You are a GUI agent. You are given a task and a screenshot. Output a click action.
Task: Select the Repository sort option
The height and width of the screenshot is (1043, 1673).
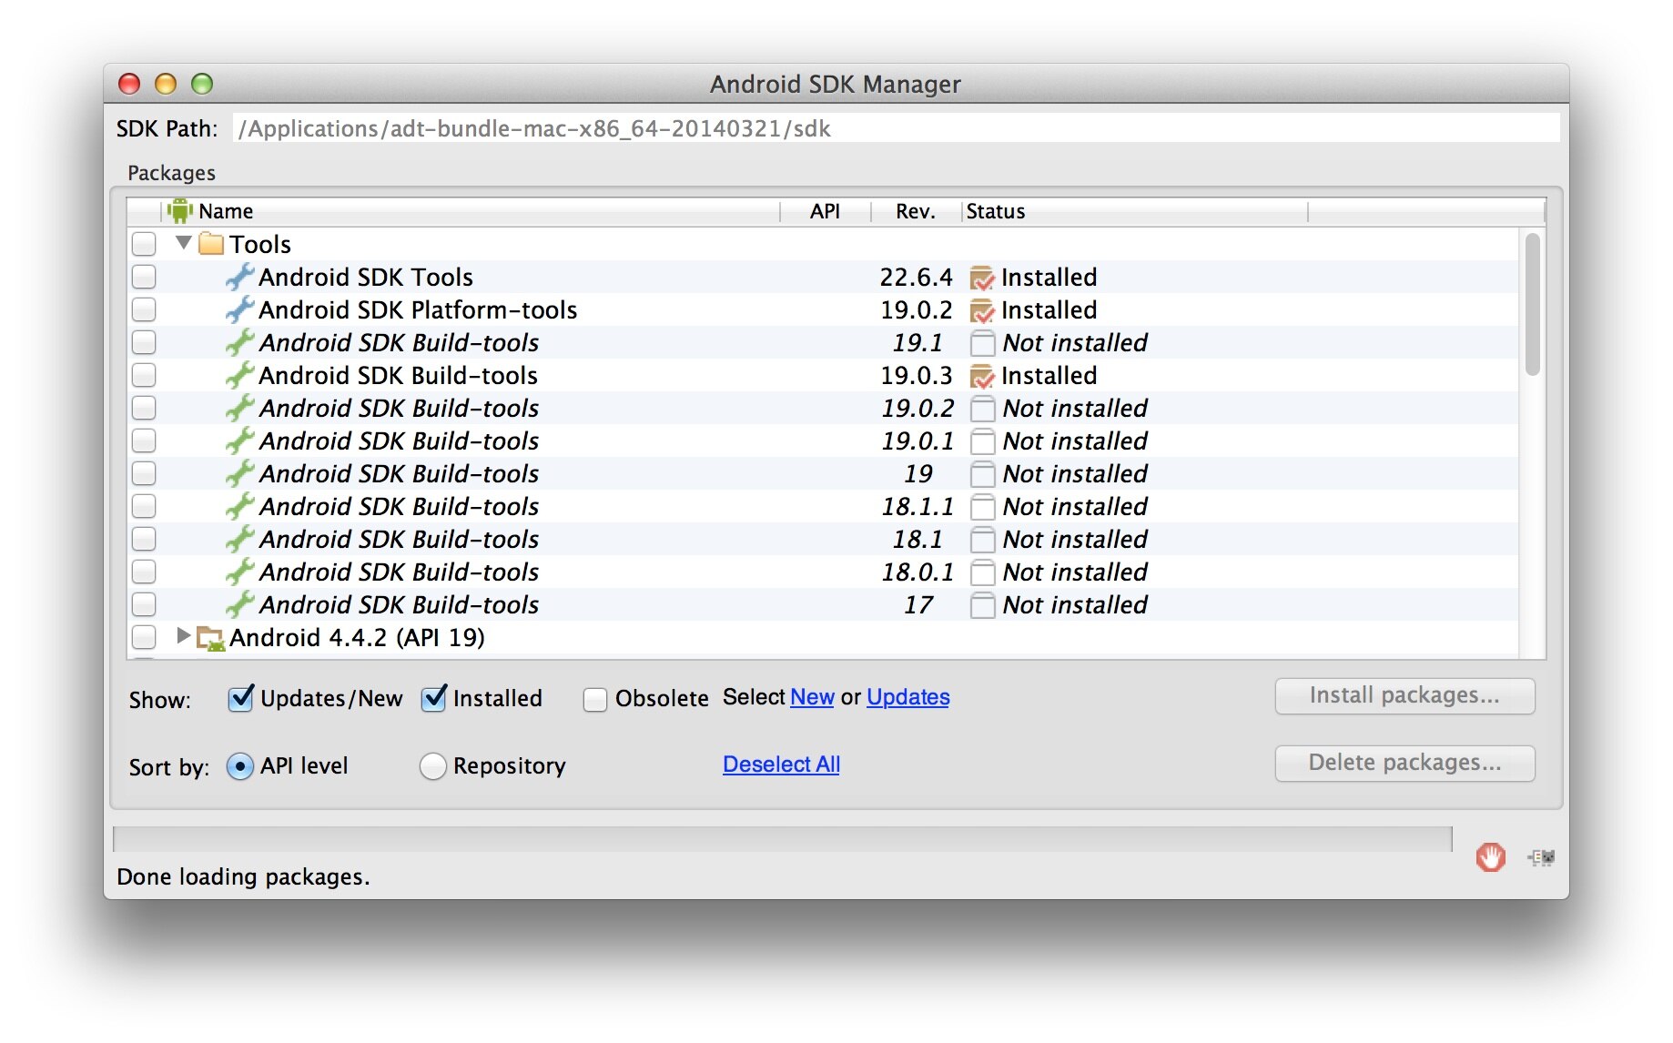[433, 766]
